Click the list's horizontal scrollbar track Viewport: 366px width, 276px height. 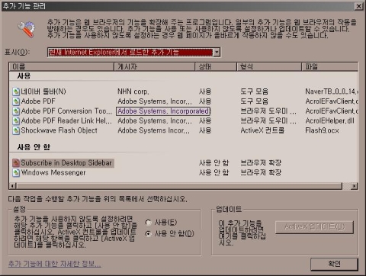(346, 186)
